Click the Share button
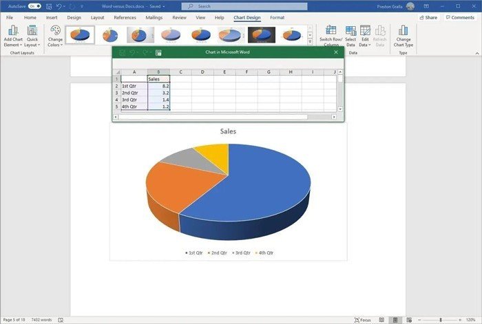The height and width of the screenshot is (324, 482). (x=428, y=17)
